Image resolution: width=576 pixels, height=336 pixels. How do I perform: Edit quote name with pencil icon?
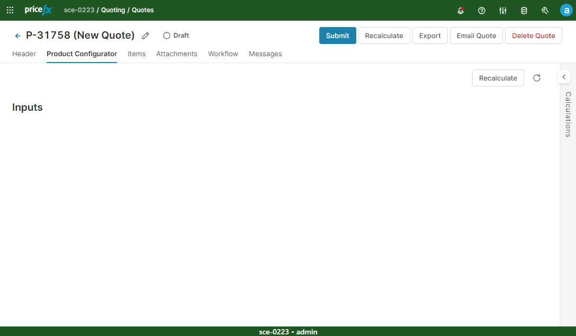pyautogui.click(x=146, y=36)
